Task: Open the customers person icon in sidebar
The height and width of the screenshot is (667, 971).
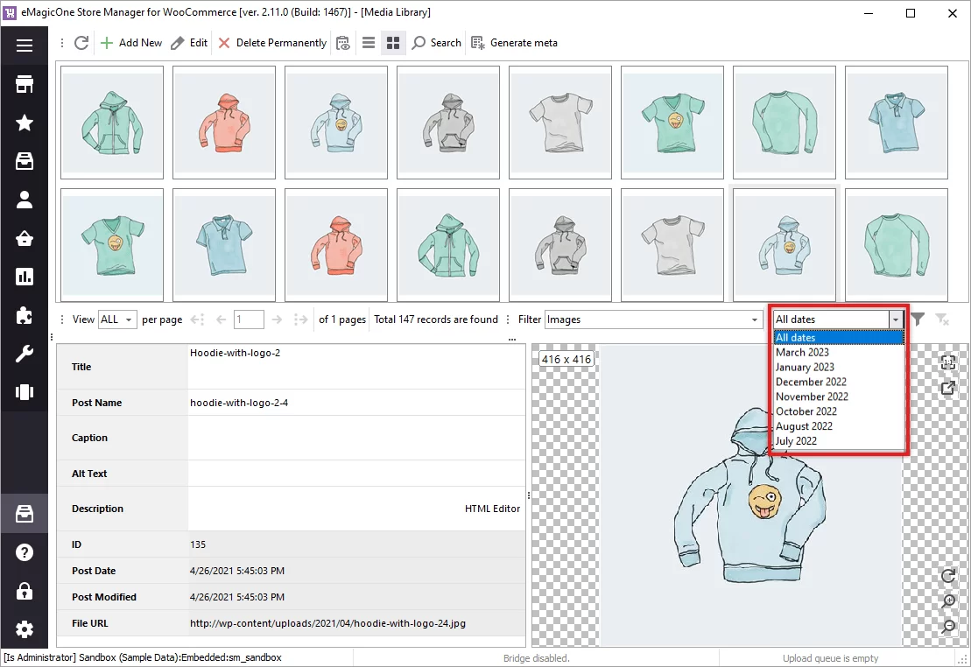Action: pyautogui.click(x=25, y=200)
